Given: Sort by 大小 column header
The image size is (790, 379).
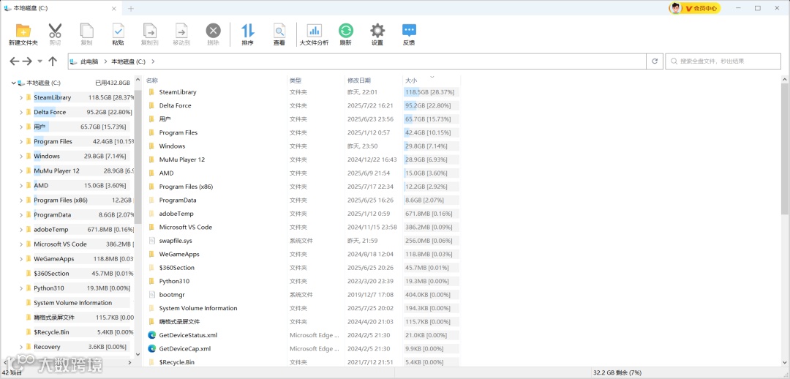Looking at the screenshot, I should tap(410, 80).
